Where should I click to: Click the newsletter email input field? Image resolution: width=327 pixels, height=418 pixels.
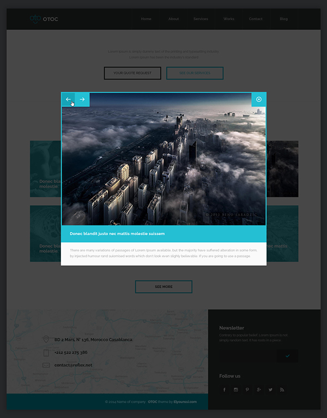247,356
